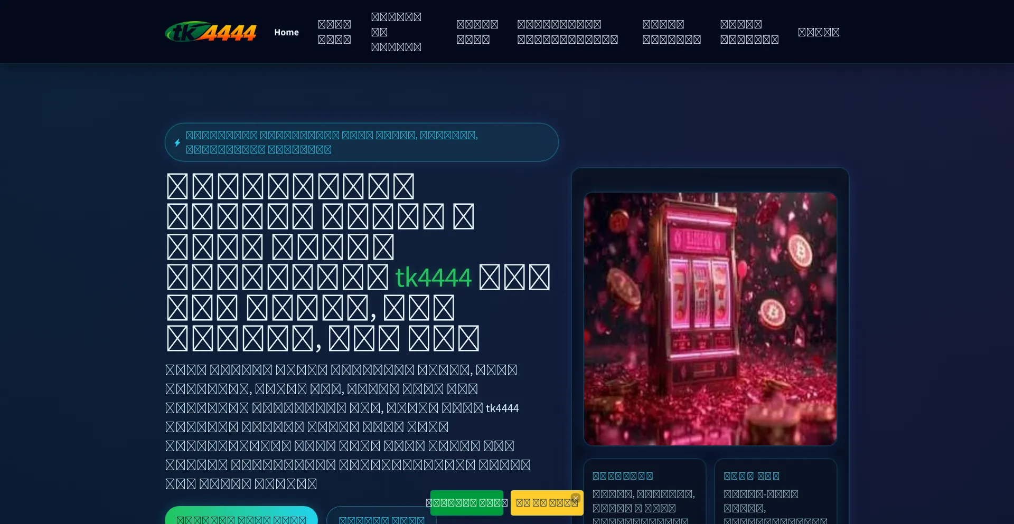
Task: Click the lightning bolt icon in the banner pill
Action: point(177,142)
